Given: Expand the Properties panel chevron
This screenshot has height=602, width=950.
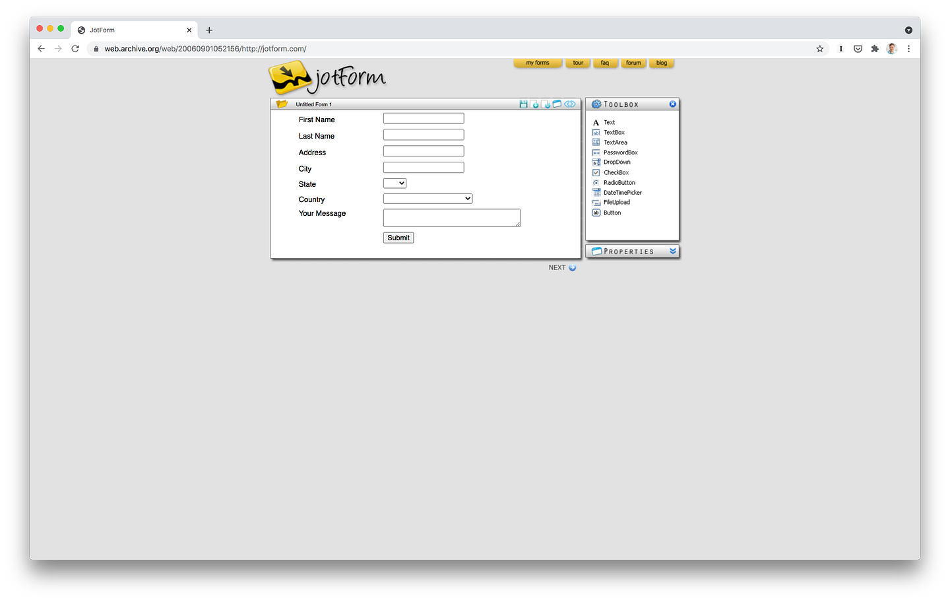Looking at the screenshot, I should [x=673, y=251].
